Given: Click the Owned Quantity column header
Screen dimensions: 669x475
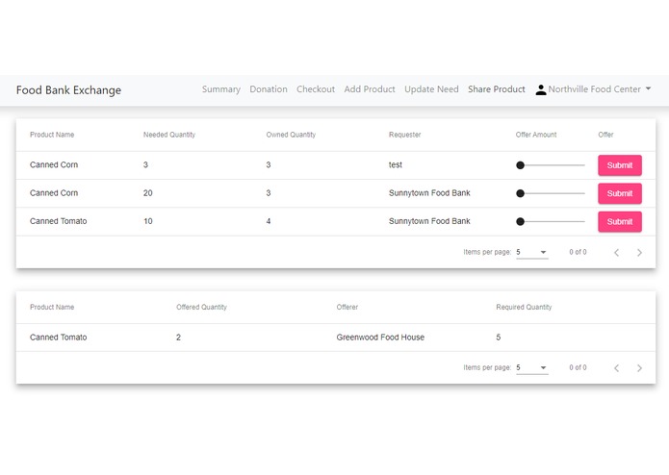Looking at the screenshot, I should tap(291, 135).
